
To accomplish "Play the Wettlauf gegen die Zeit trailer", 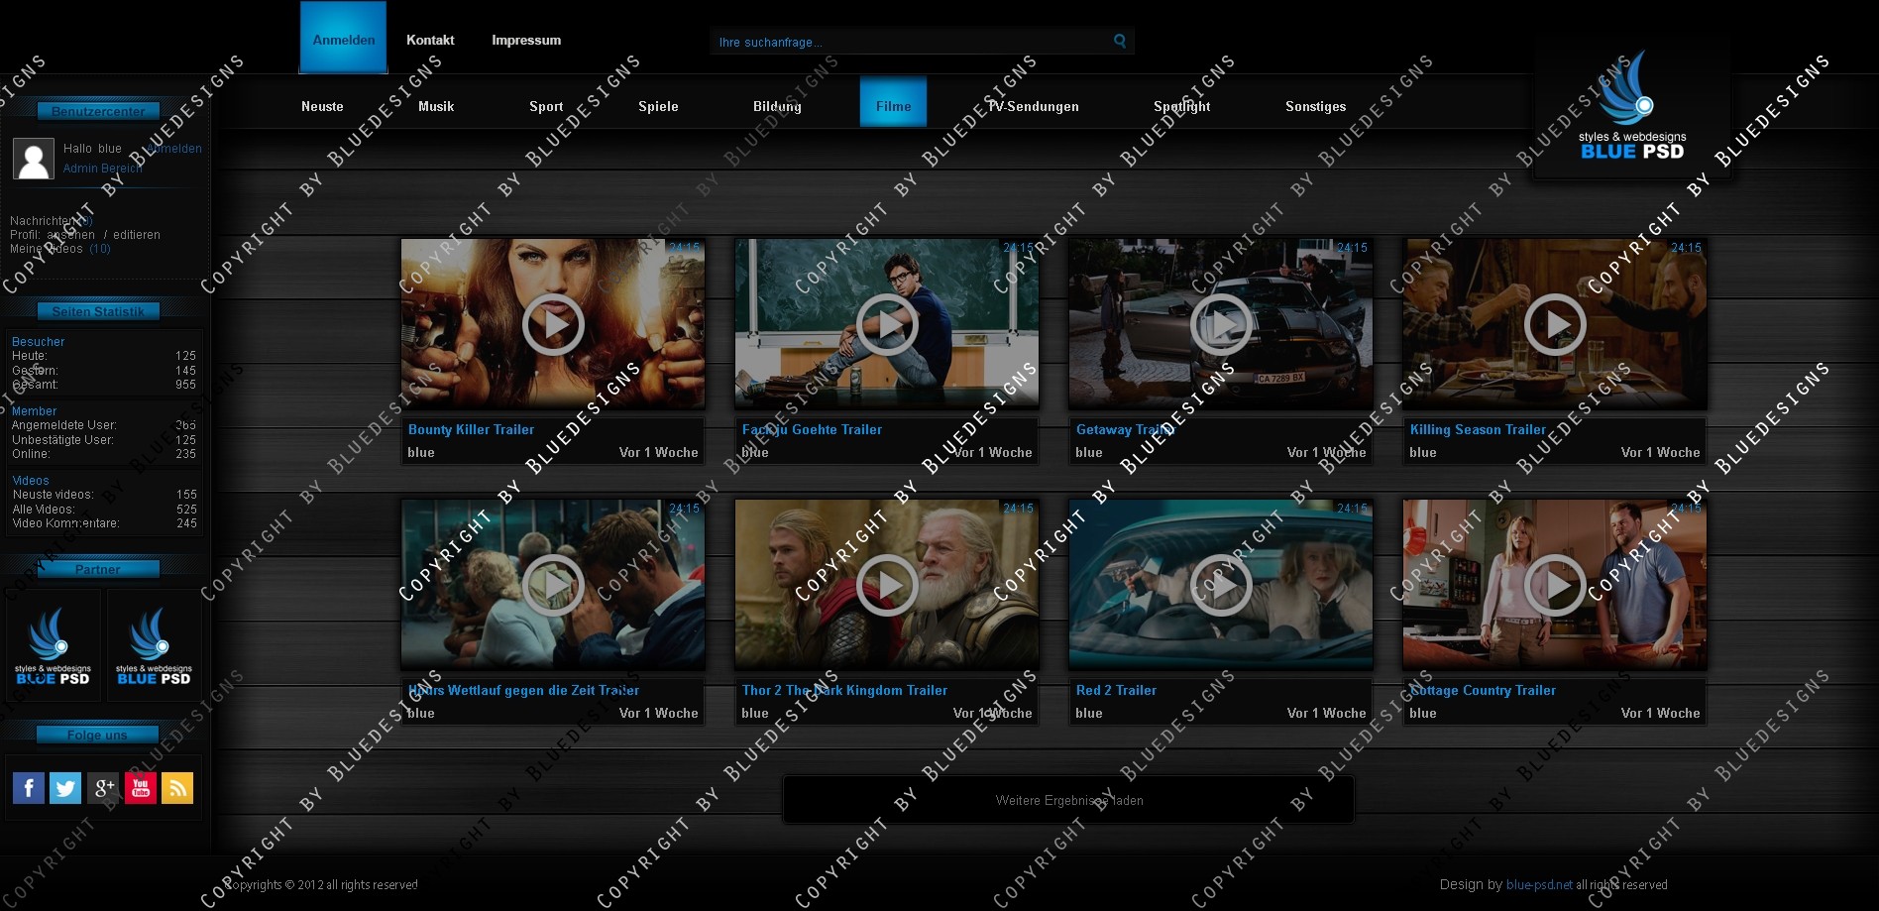I will [x=553, y=585].
